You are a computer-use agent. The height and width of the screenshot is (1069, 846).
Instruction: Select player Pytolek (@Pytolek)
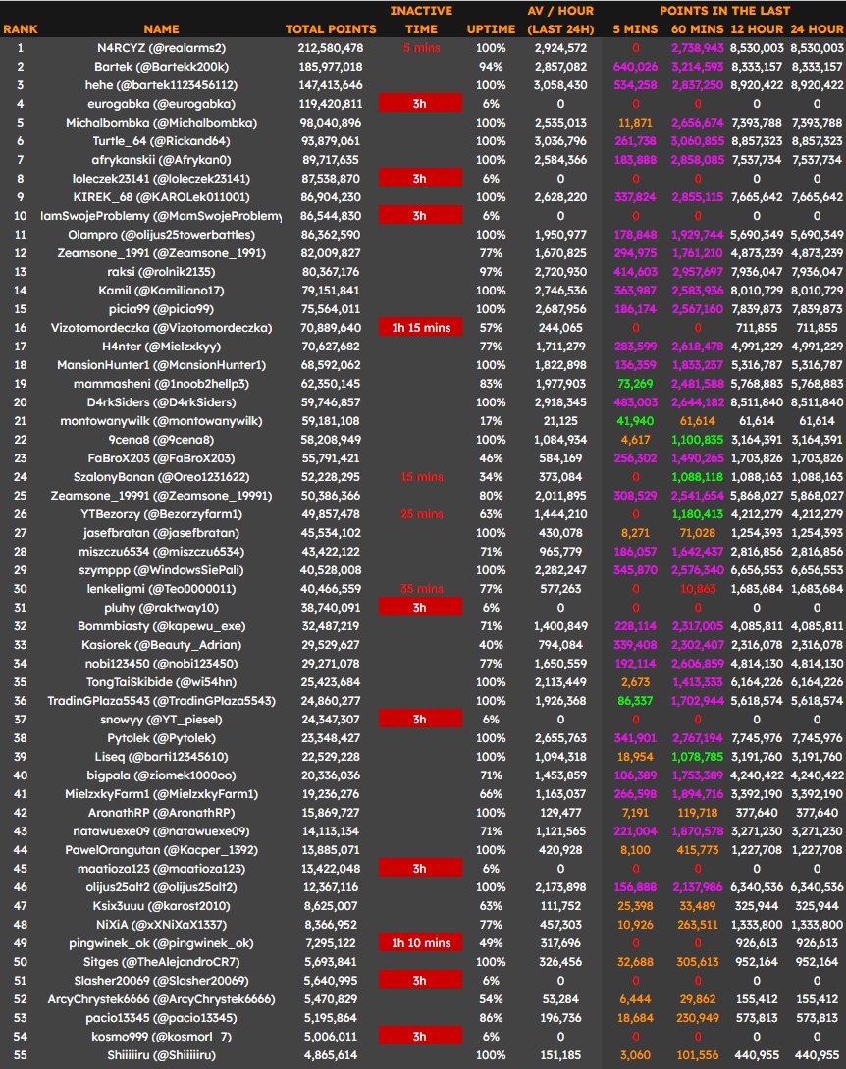162,738
